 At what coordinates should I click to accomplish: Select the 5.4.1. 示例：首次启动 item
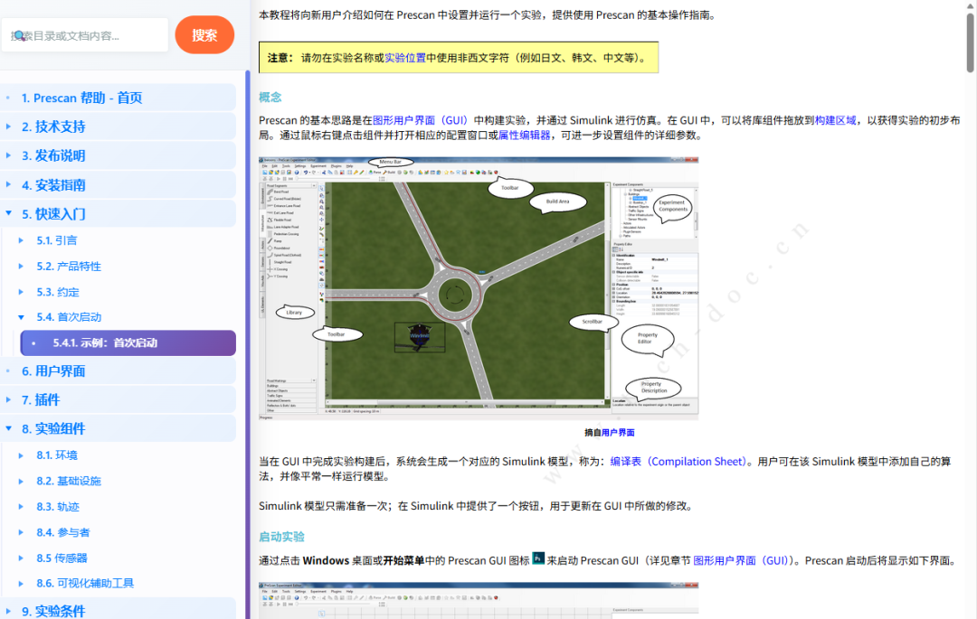coord(128,342)
